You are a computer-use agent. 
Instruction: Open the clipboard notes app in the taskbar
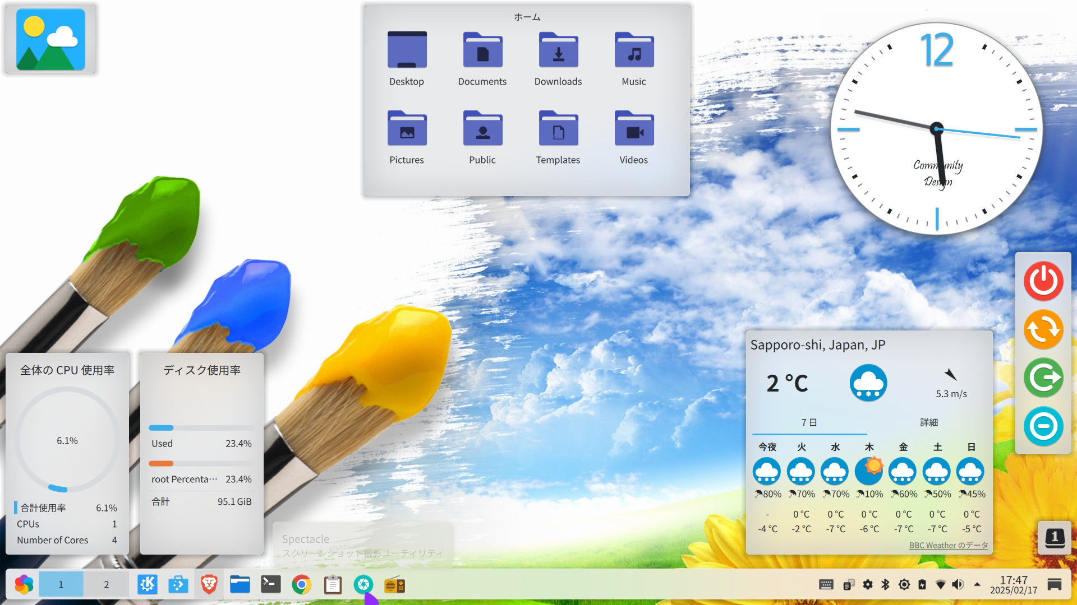333,585
